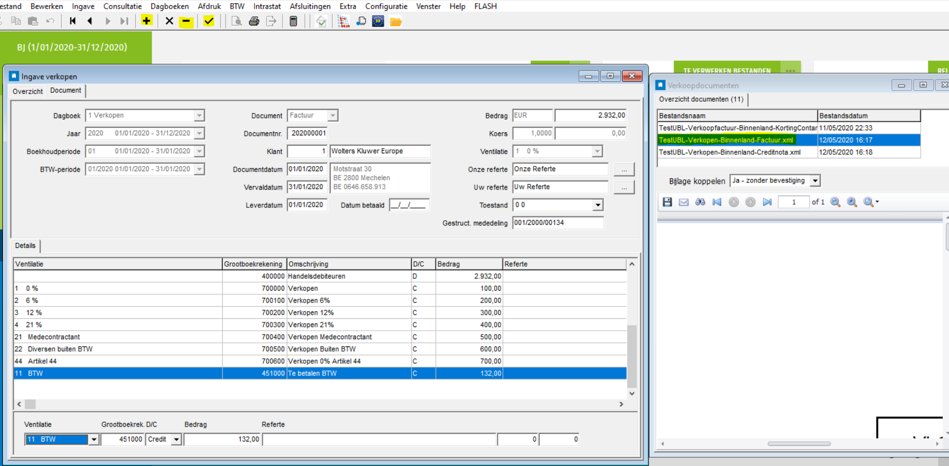This screenshot has height=466, width=949.
Task: Expand the Ventilatie dropdown showing 11 BTW
Action: coord(94,439)
